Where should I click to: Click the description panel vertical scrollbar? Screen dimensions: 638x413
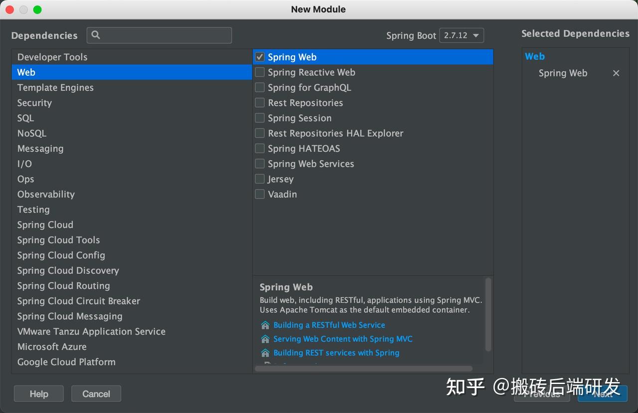[x=488, y=314]
